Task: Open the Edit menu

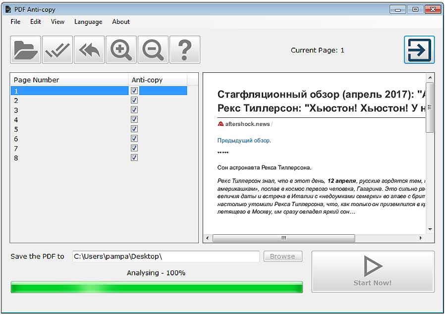Action: [36, 22]
